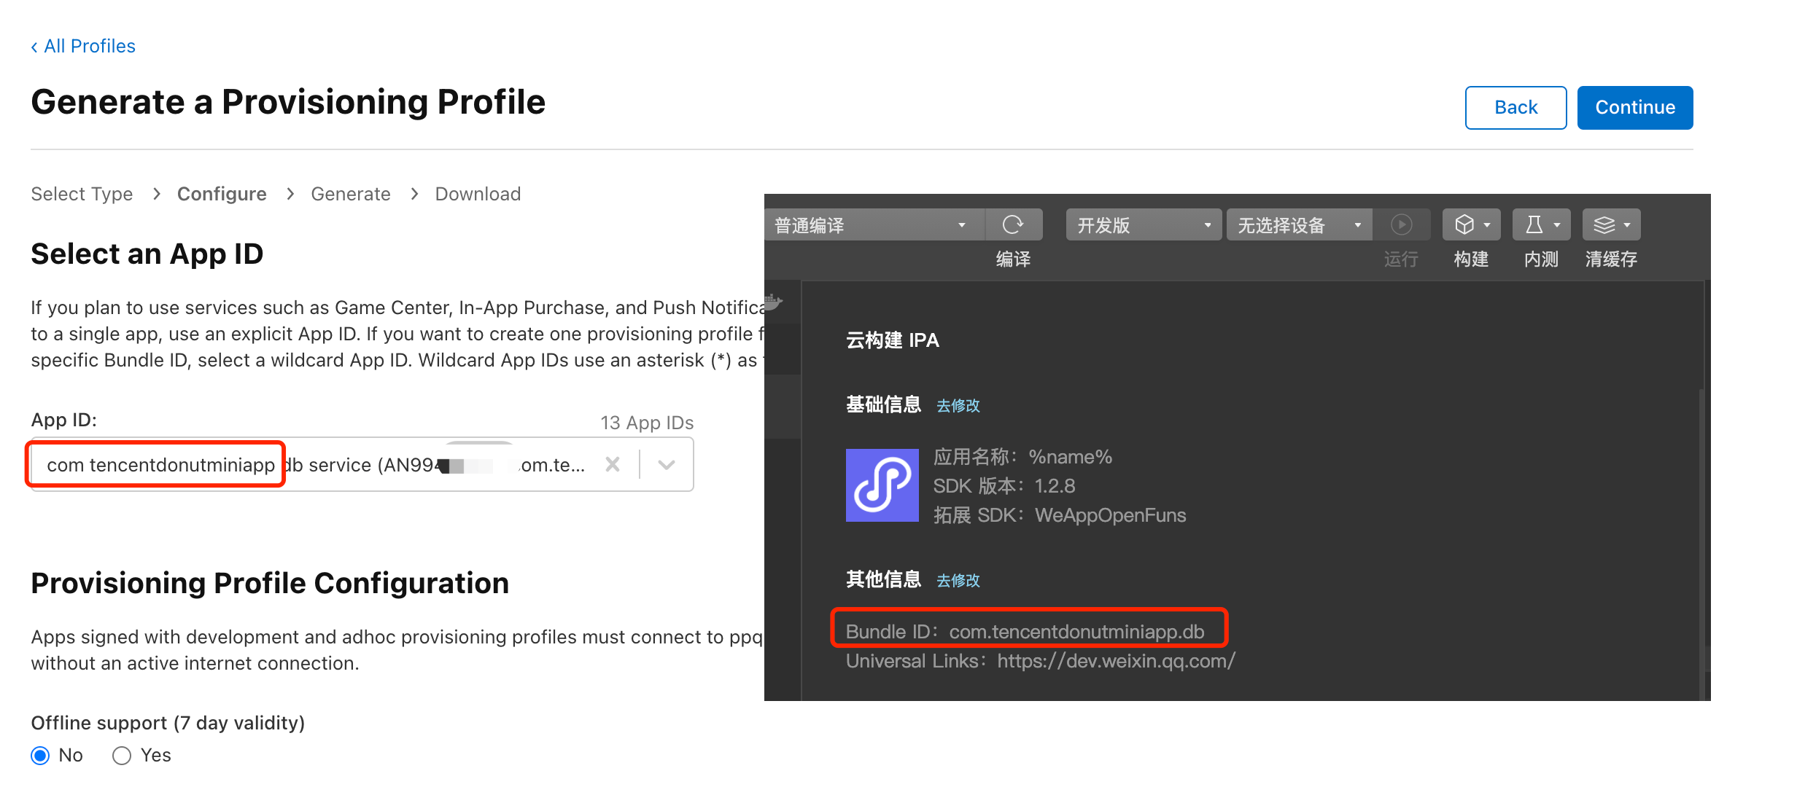Click the mini app logo thumbnail
The width and height of the screenshot is (1797, 787).
[882, 485]
